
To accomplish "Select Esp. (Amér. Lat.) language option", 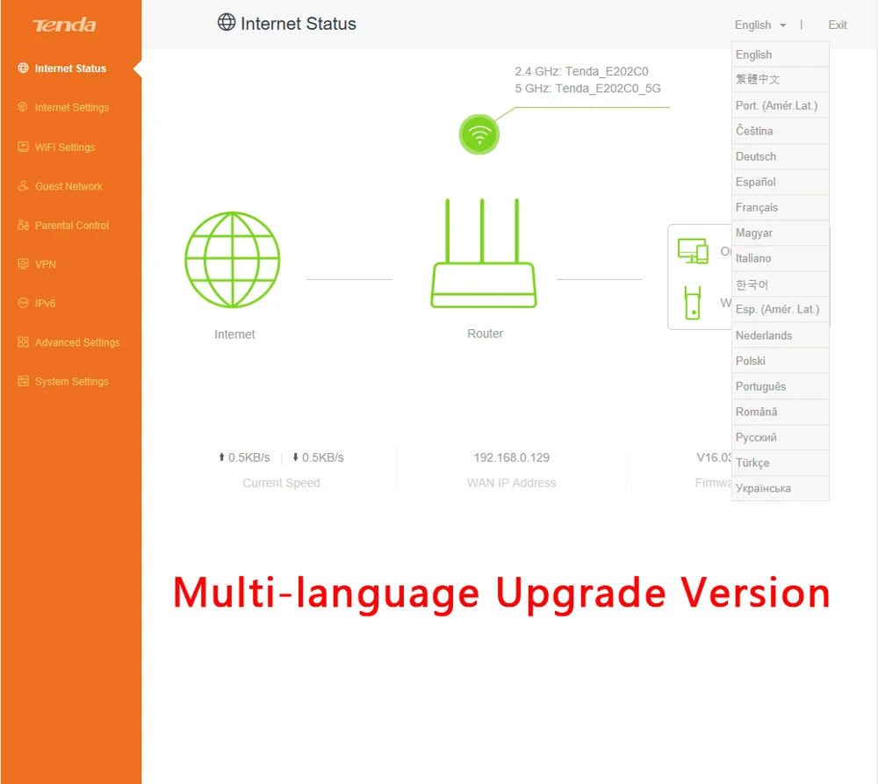I will tap(780, 309).
